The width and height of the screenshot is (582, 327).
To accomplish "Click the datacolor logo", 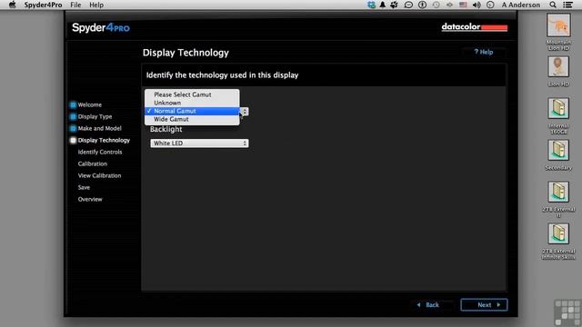I will [475, 27].
